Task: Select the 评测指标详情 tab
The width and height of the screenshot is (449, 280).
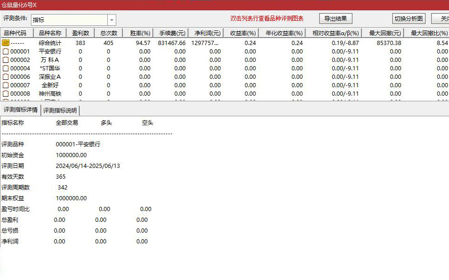Action: (21, 111)
